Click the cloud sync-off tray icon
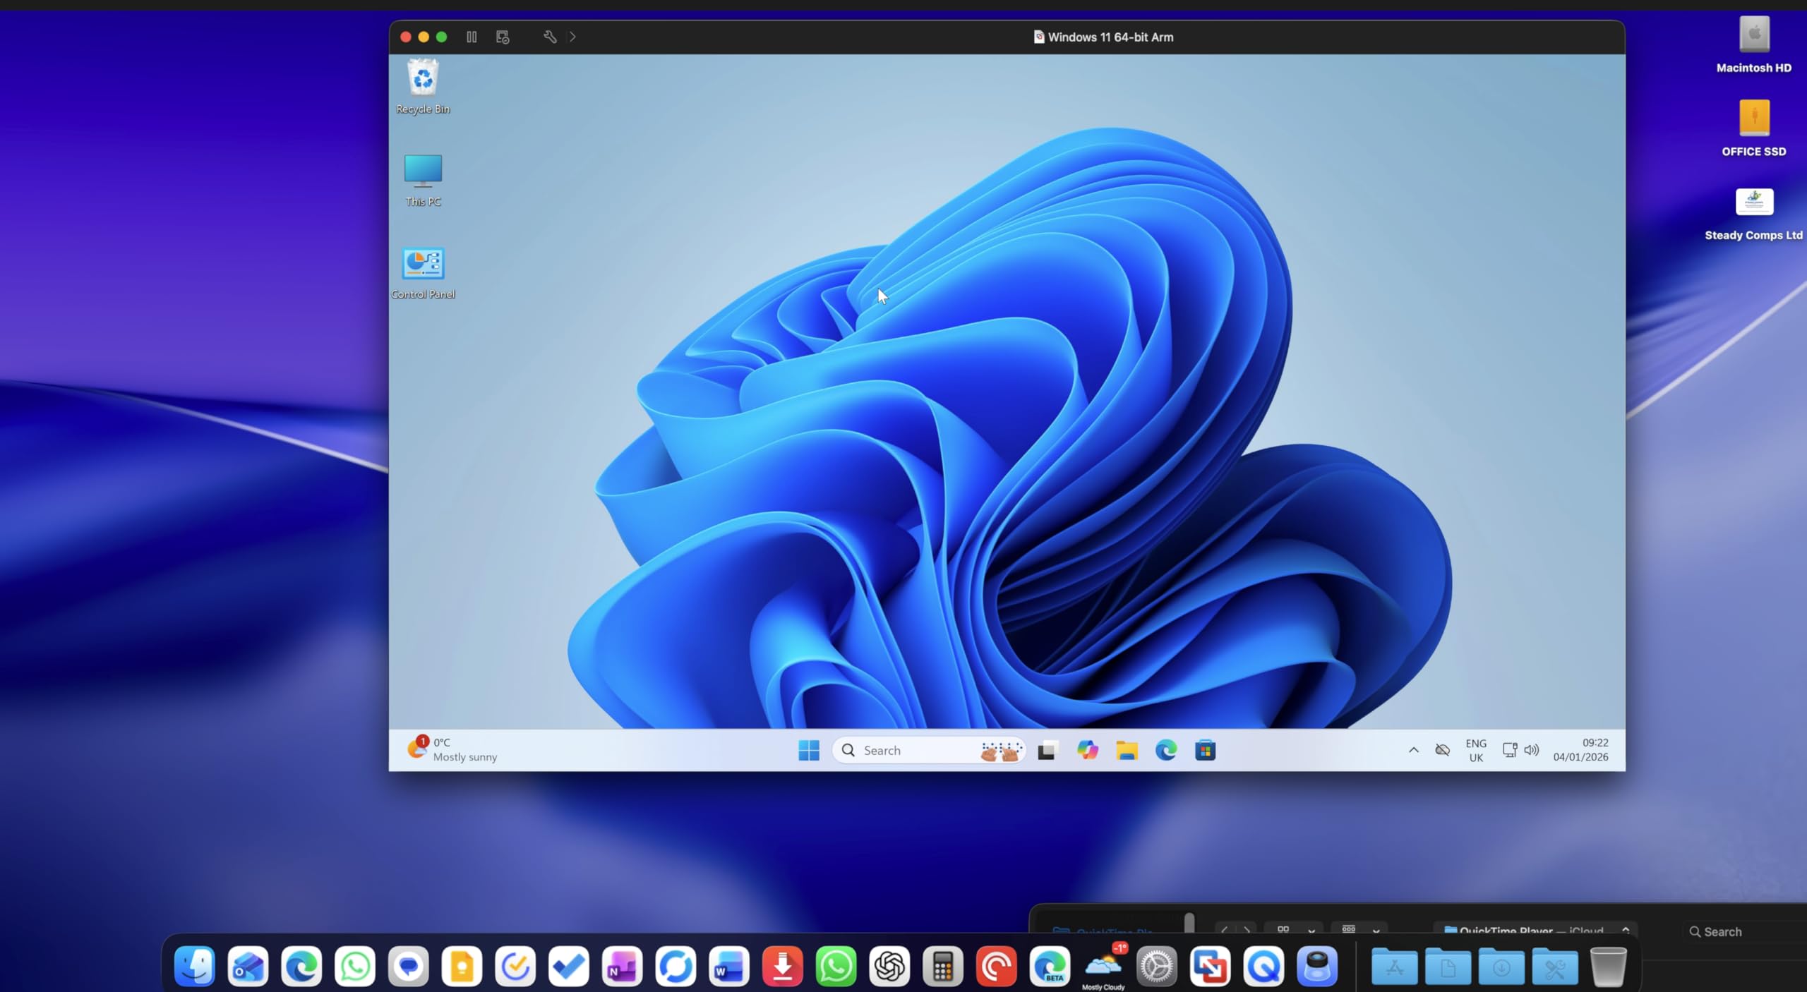1807x992 pixels. [x=1443, y=750]
